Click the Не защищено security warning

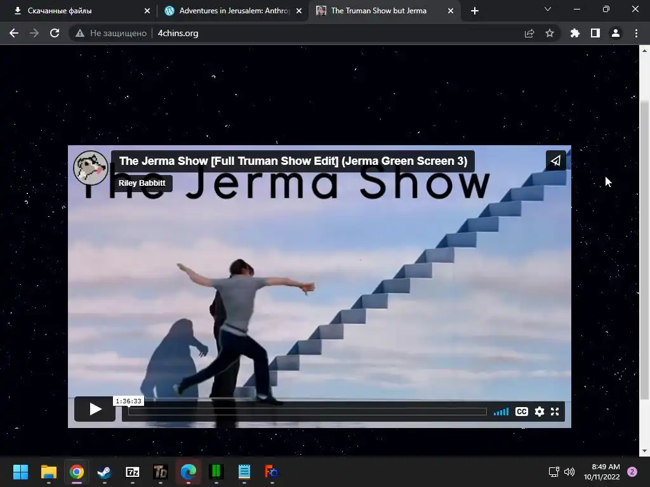click(111, 33)
